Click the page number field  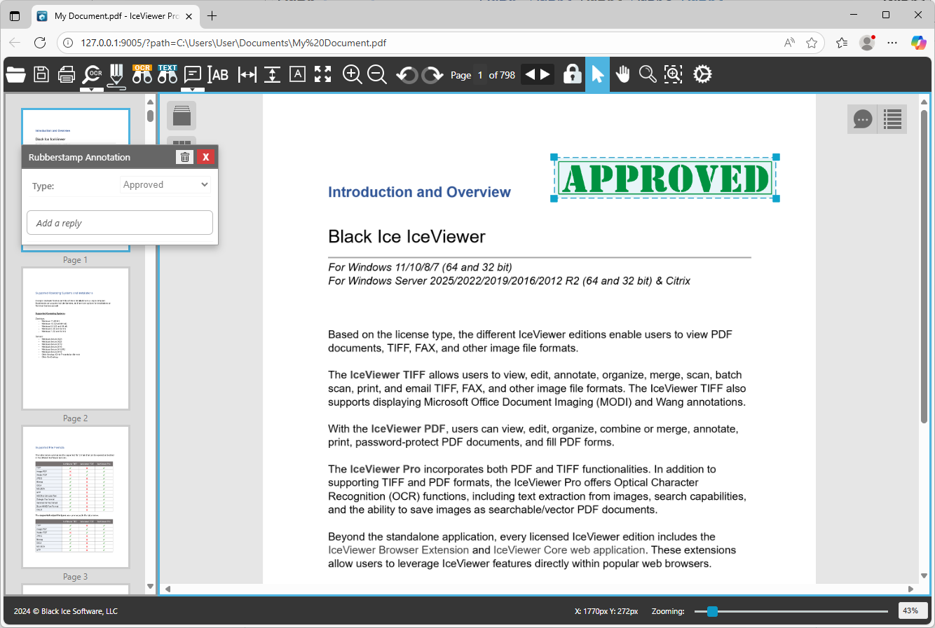480,75
